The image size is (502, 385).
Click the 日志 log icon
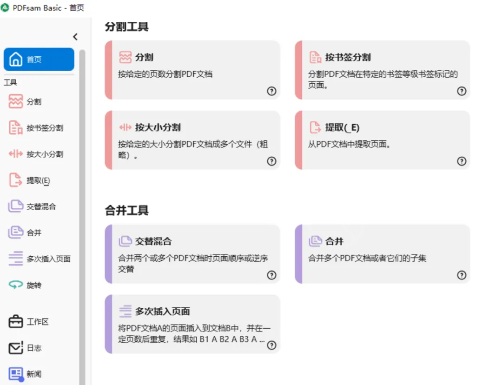pyautogui.click(x=16, y=348)
